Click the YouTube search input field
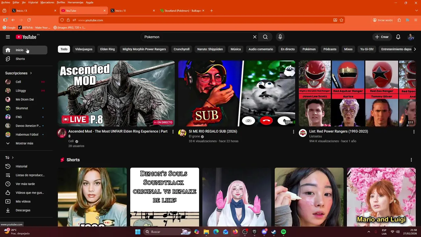The height and width of the screenshot is (237, 421). 197,37
